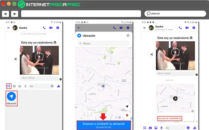Screen dimensions: 209x130
Task: Open four-dots menu in right phone composer
Action: (x=145, y=128)
